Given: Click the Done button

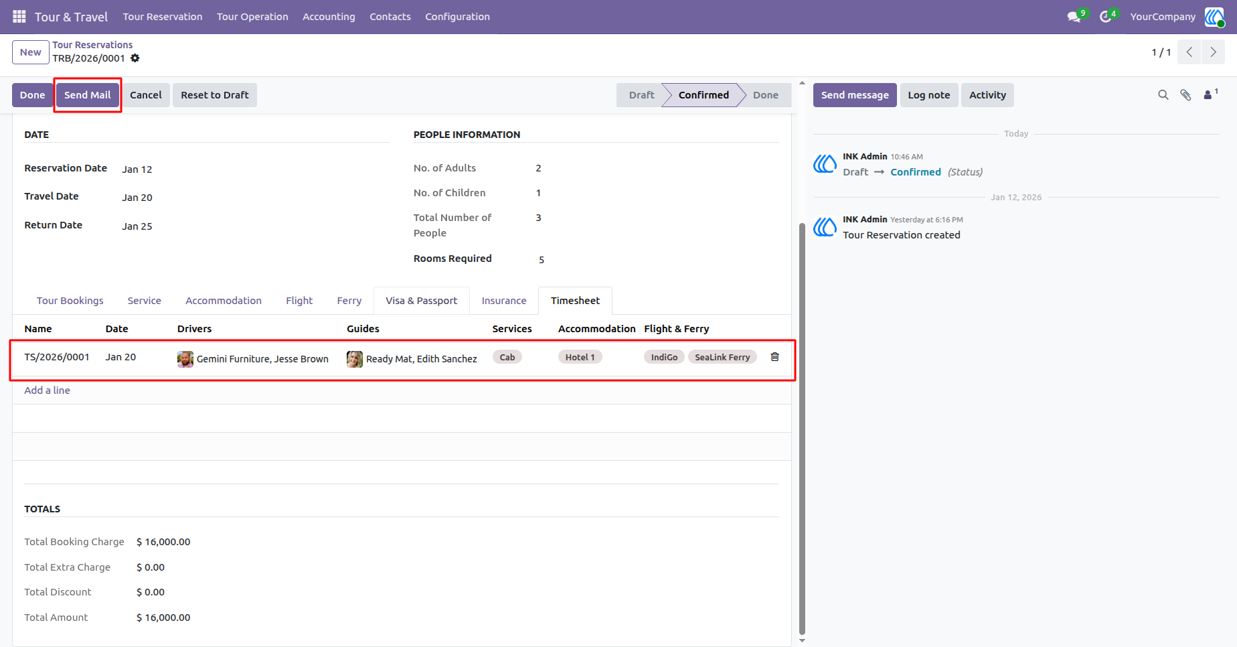Looking at the screenshot, I should point(32,95).
